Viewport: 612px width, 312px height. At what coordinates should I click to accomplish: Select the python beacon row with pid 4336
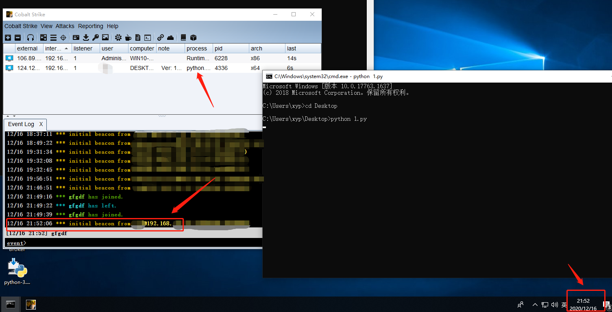[163, 68]
